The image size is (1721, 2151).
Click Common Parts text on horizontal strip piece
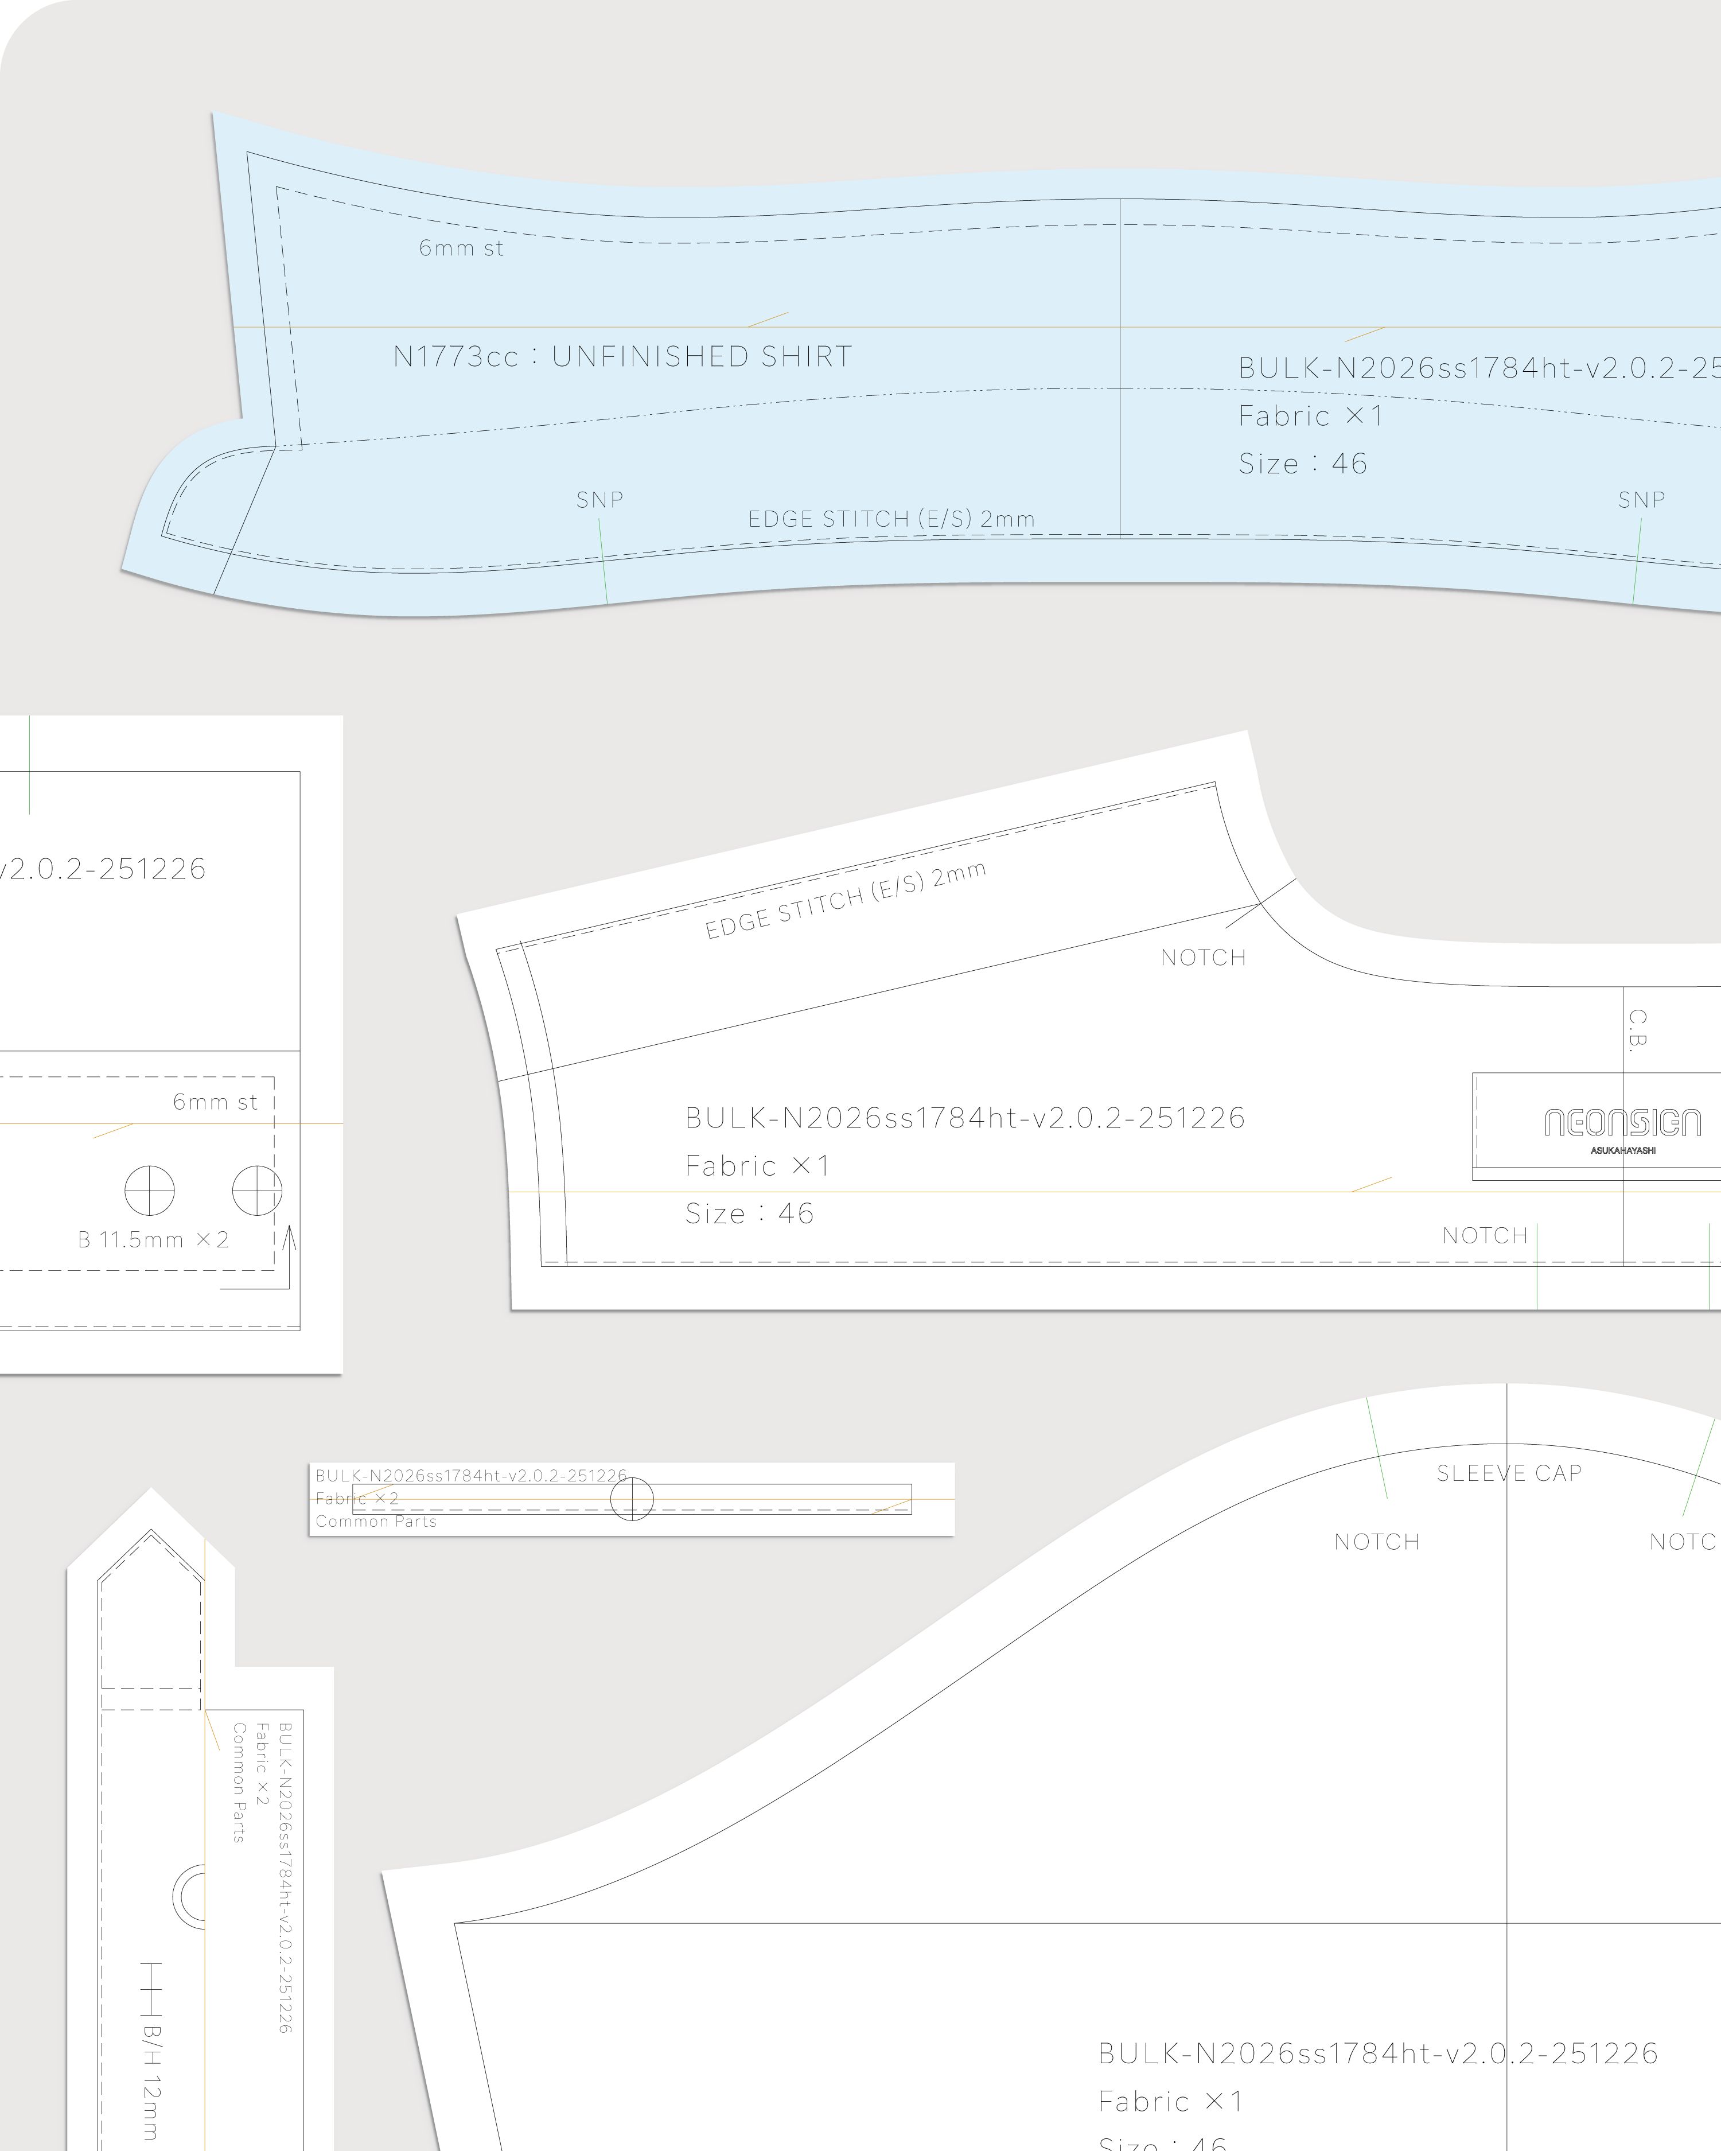point(376,1522)
